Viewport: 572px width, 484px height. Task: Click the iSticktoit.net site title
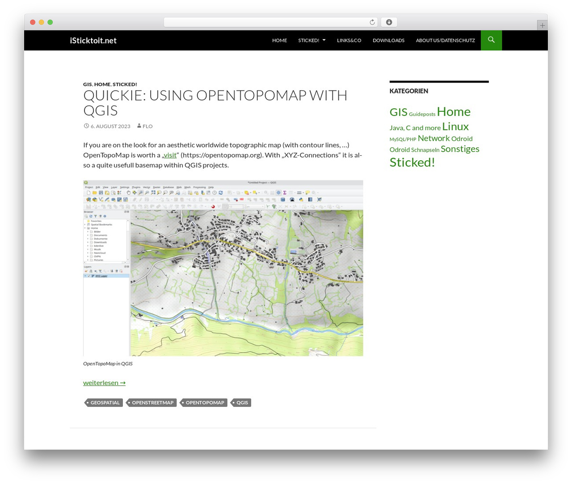coord(93,40)
